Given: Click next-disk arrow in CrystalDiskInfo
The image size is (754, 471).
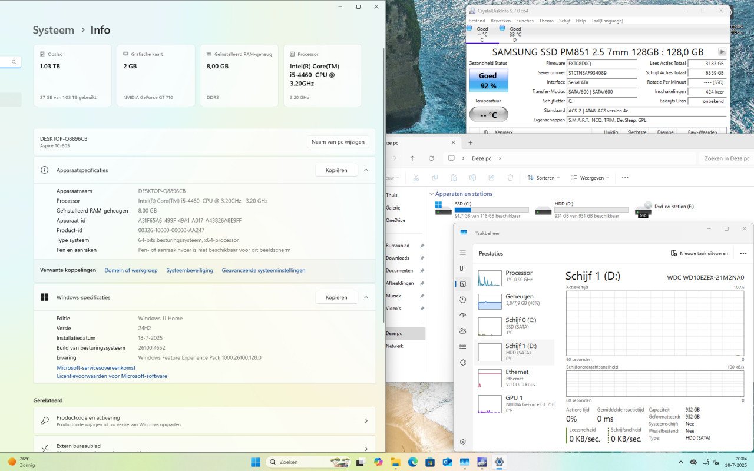Looking at the screenshot, I should [x=722, y=52].
